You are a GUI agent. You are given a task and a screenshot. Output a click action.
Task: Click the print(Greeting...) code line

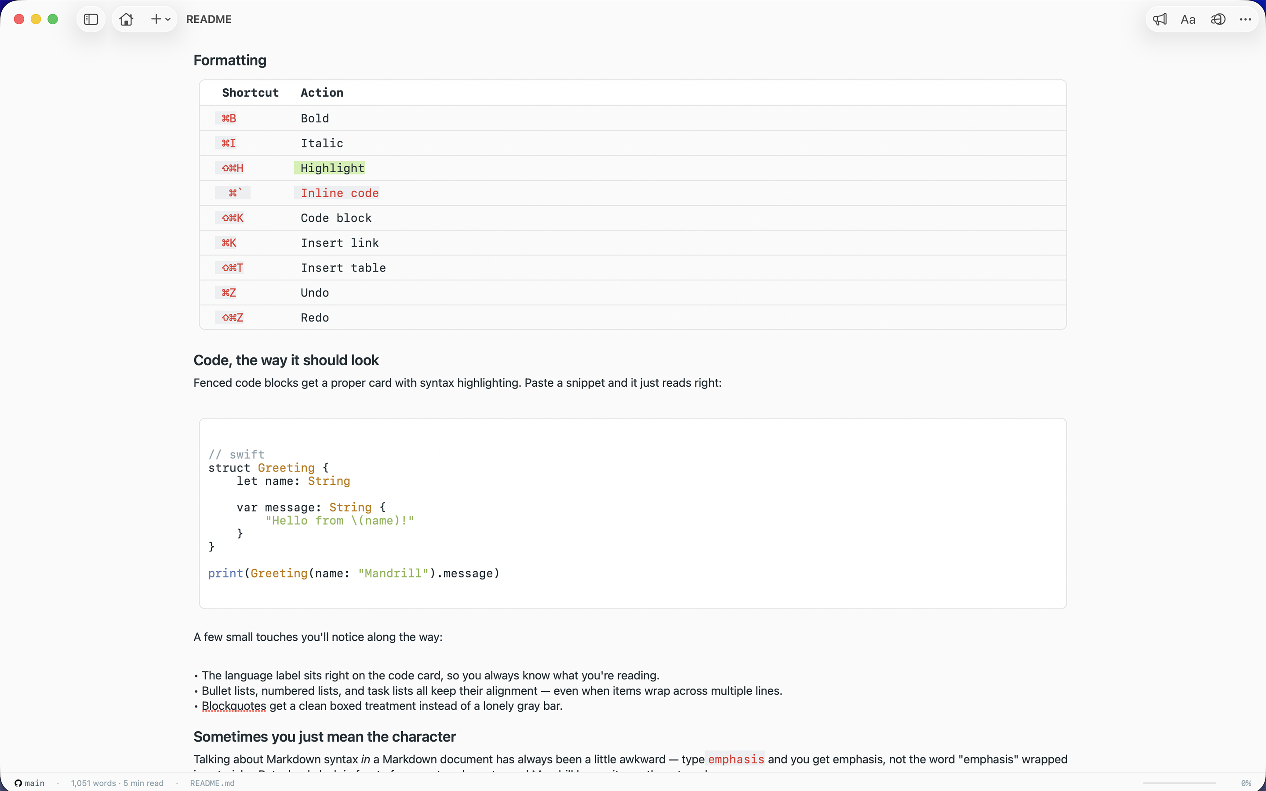353,573
